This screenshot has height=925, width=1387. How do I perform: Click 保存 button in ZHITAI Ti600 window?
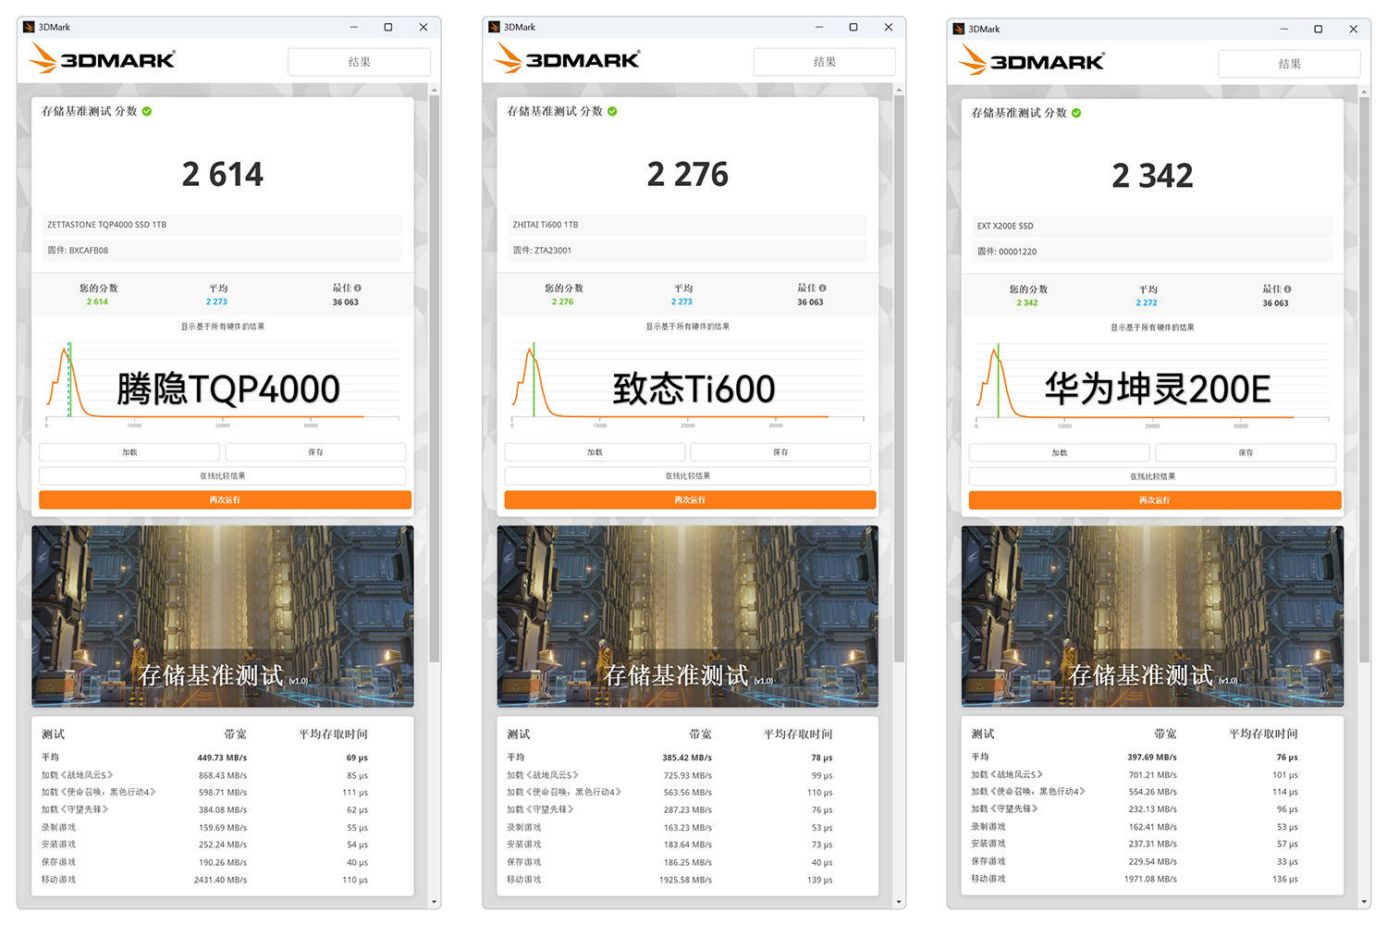click(x=781, y=452)
